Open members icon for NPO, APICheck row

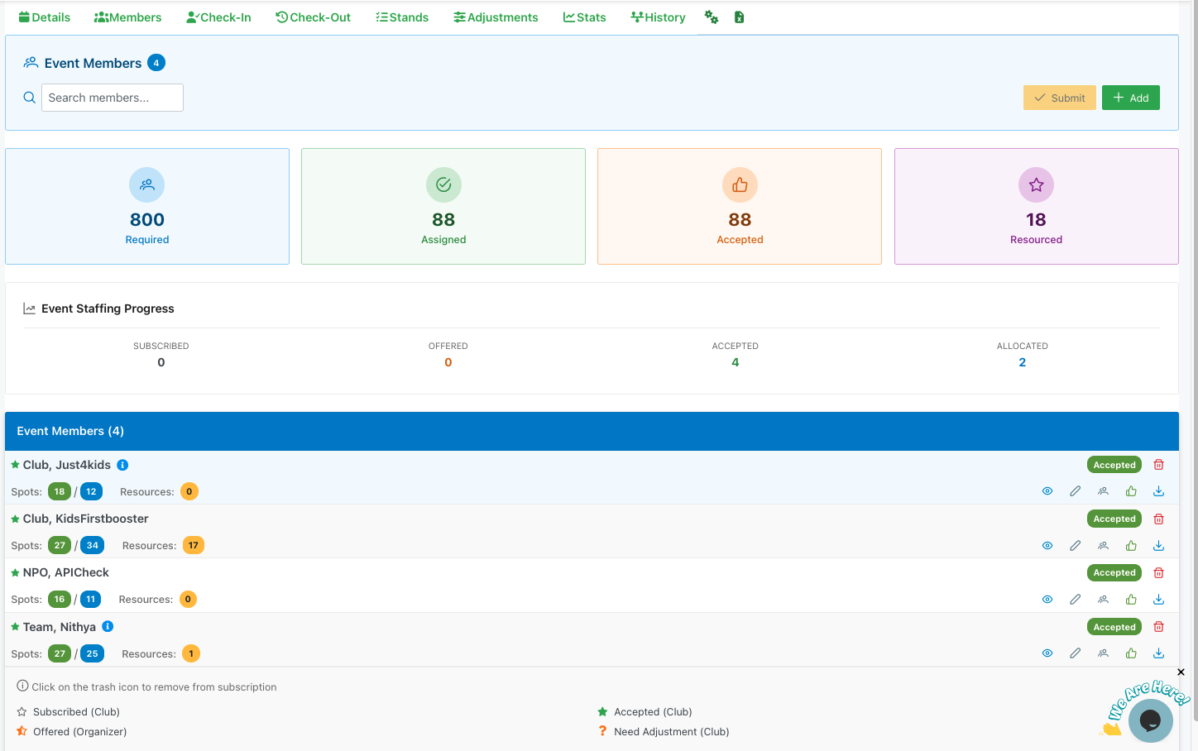tap(1103, 599)
